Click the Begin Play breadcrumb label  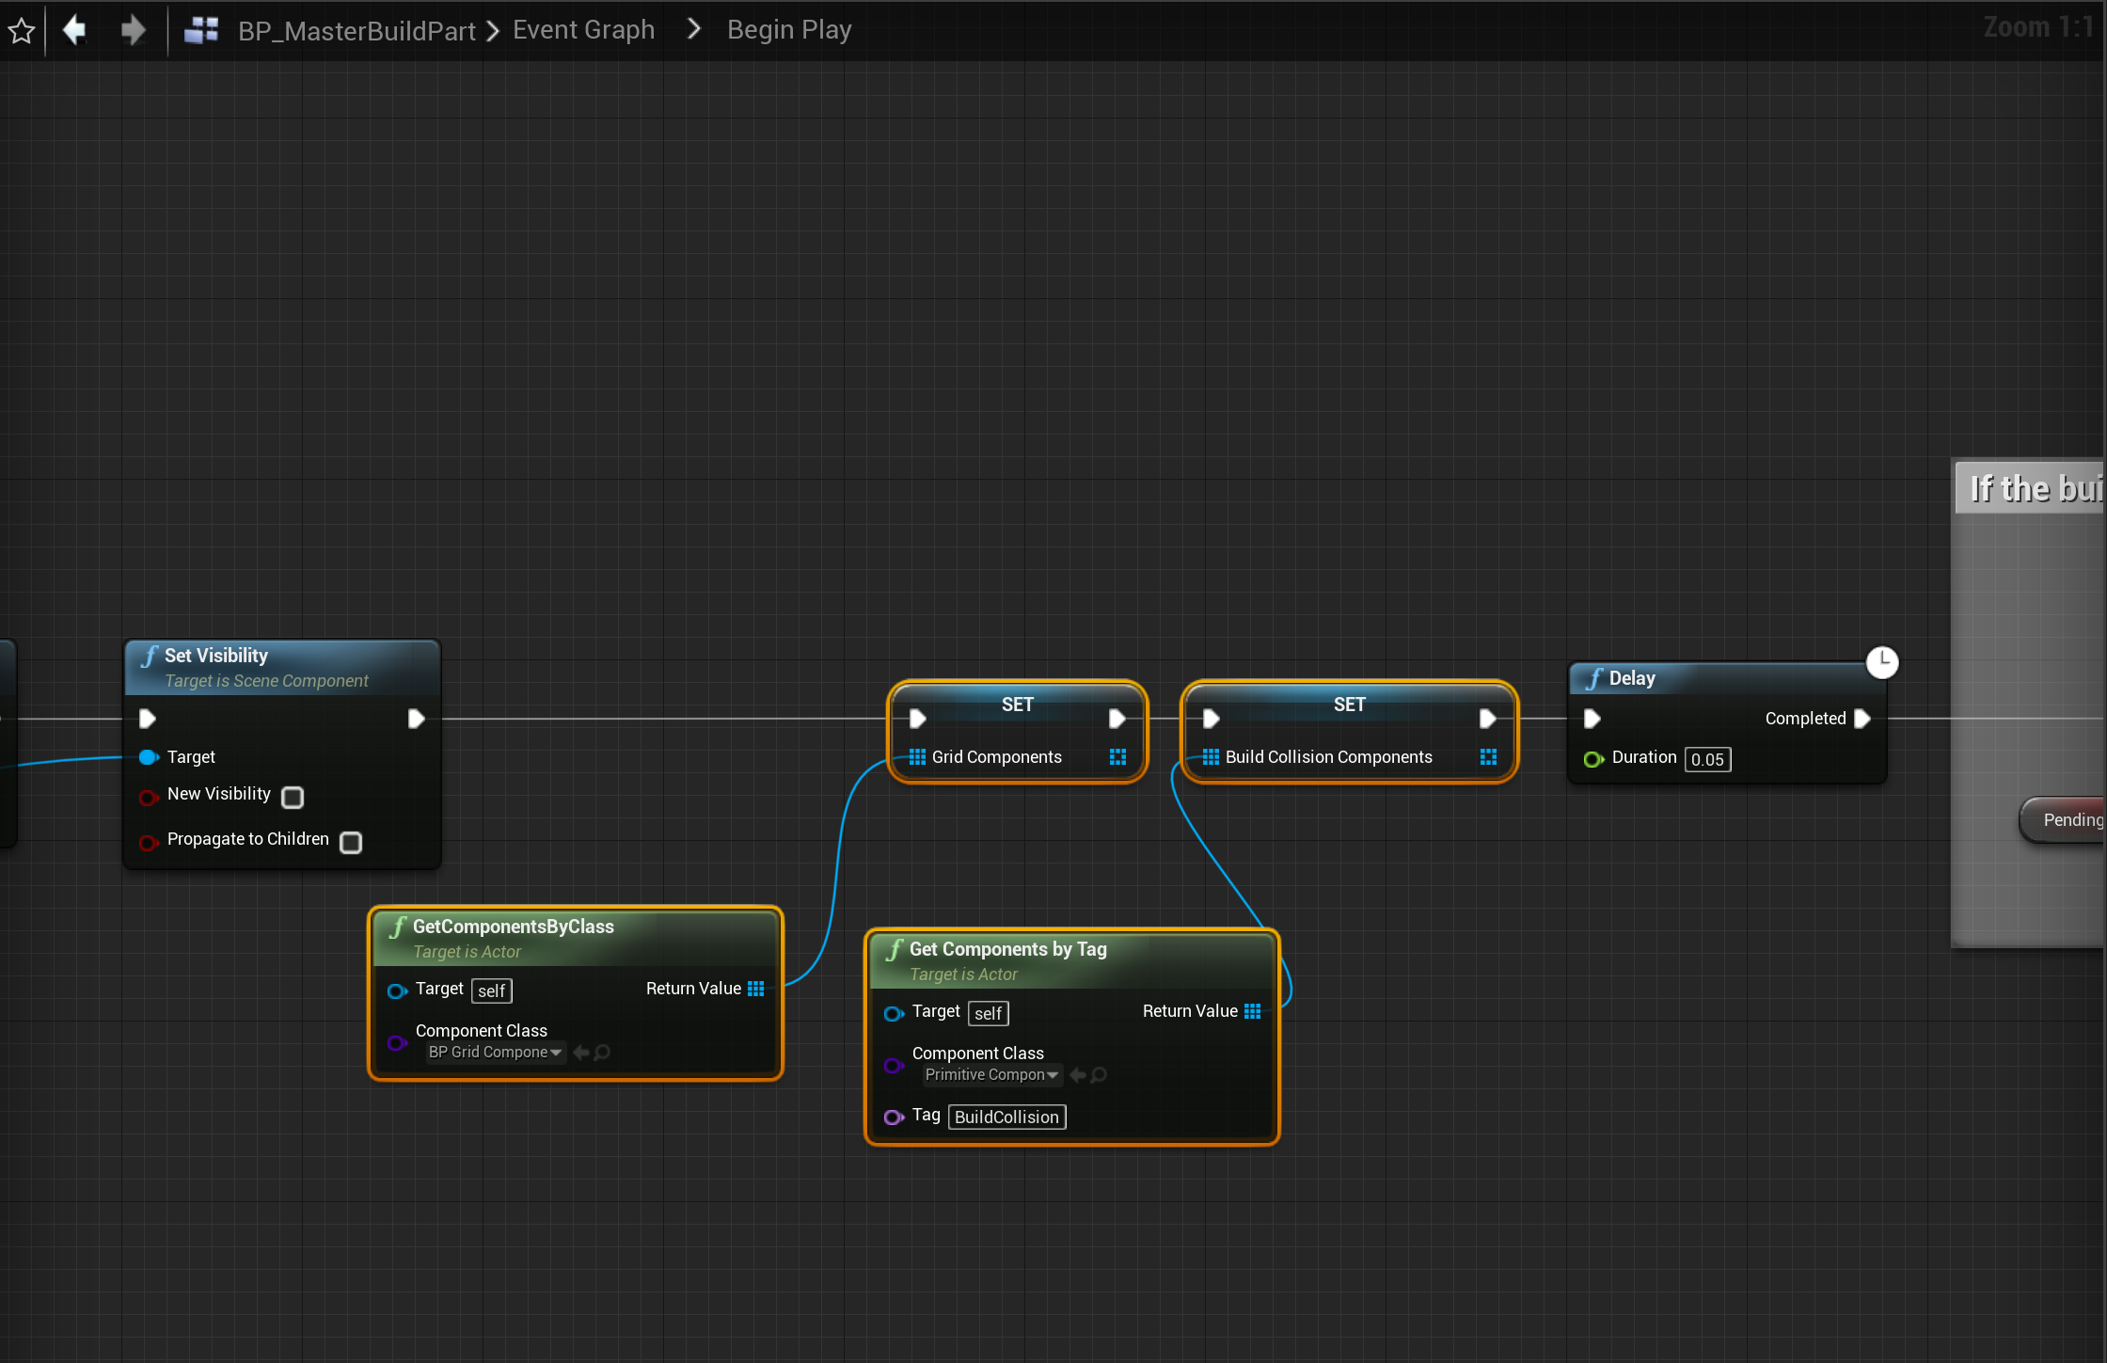point(788,30)
